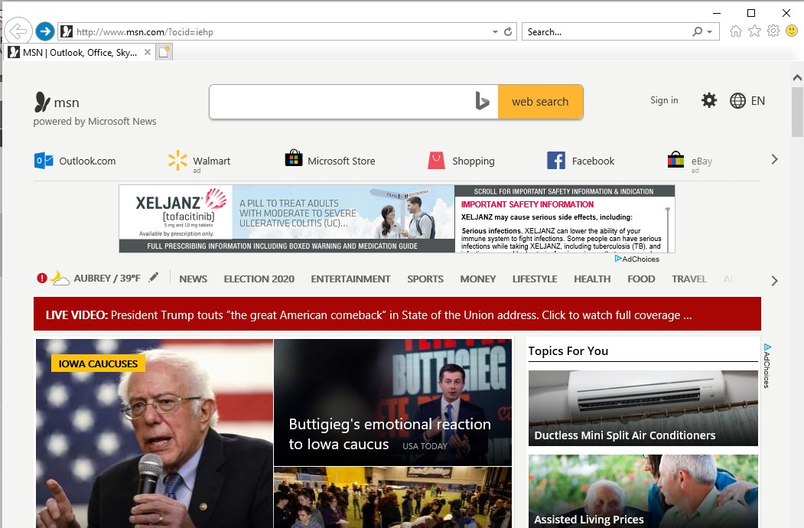Open the MSN page settings gear
The image size is (804, 528).
[709, 100]
